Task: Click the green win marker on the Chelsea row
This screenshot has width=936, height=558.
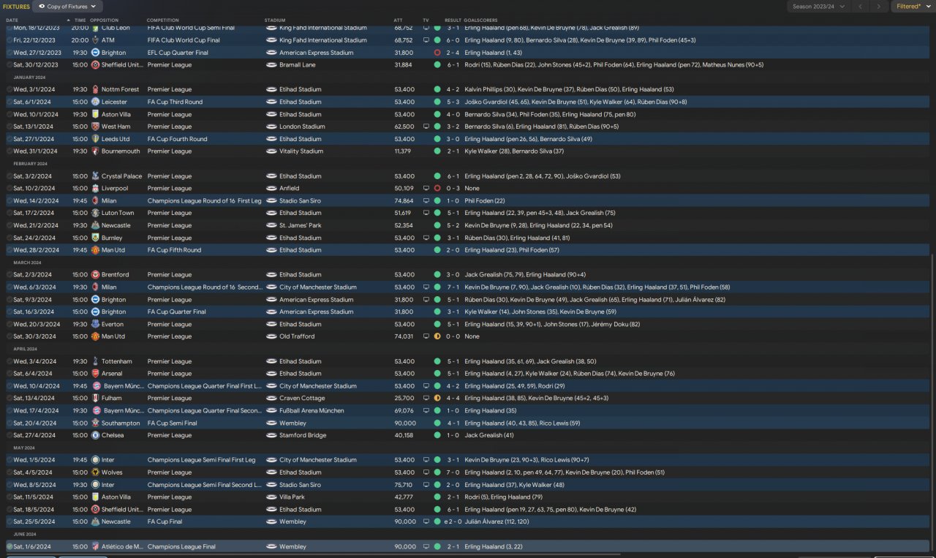Action: (x=437, y=435)
